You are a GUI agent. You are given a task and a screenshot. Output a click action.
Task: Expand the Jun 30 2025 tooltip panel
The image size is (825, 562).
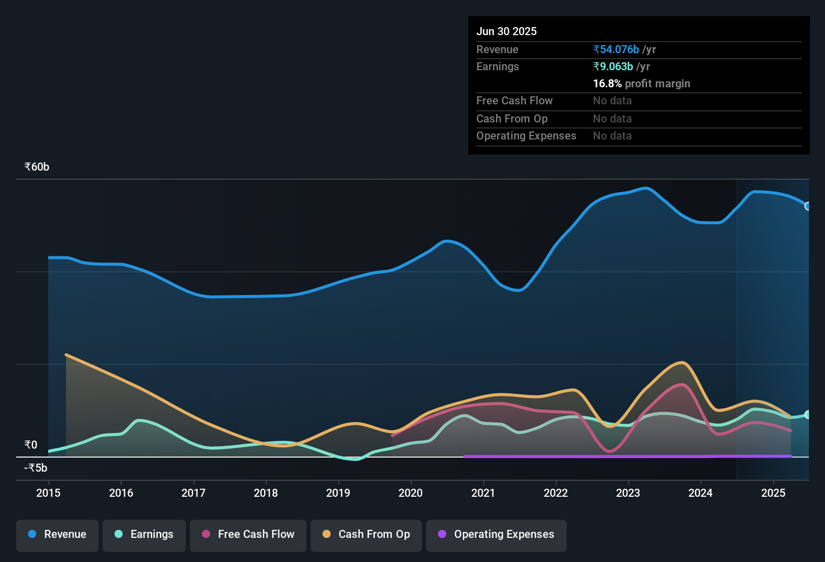point(507,31)
